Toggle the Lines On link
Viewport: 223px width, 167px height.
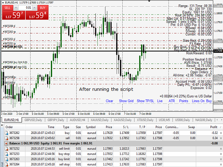198,101
